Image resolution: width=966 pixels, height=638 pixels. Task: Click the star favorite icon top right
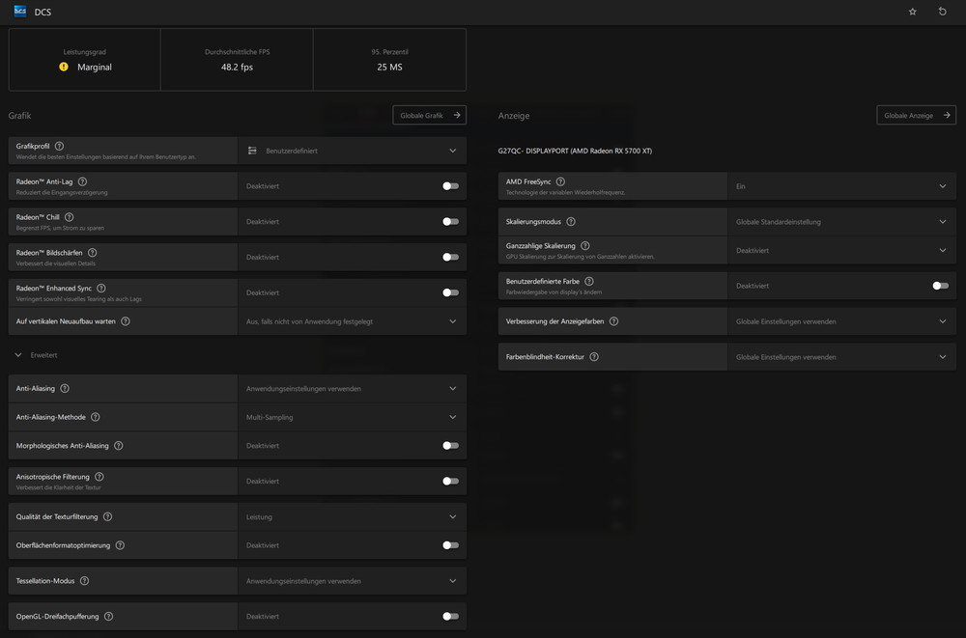pos(911,12)
